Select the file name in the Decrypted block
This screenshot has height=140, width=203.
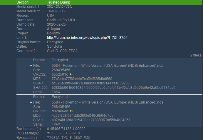click(x=108, y=66)
